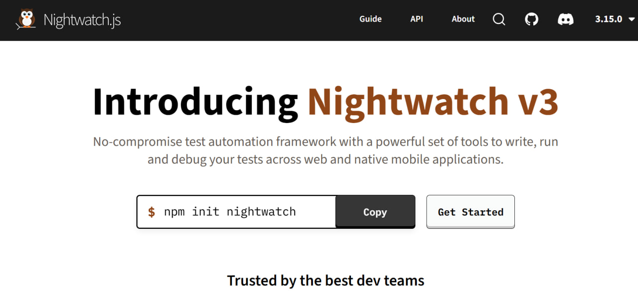This screenshot has height=301, width=638.
Task: Click the Get Started button
Action: pyautogui.click(x=470, y=211)
